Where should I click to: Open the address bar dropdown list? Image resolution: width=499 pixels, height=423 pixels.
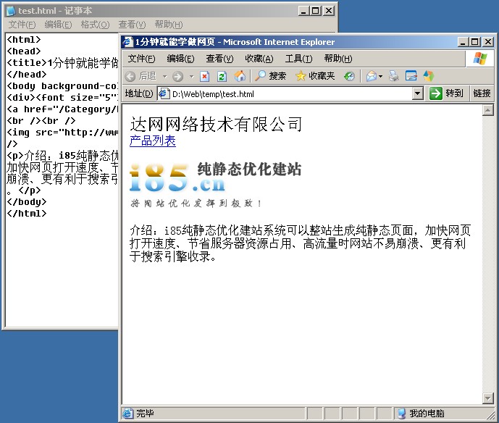coord(418,94)
